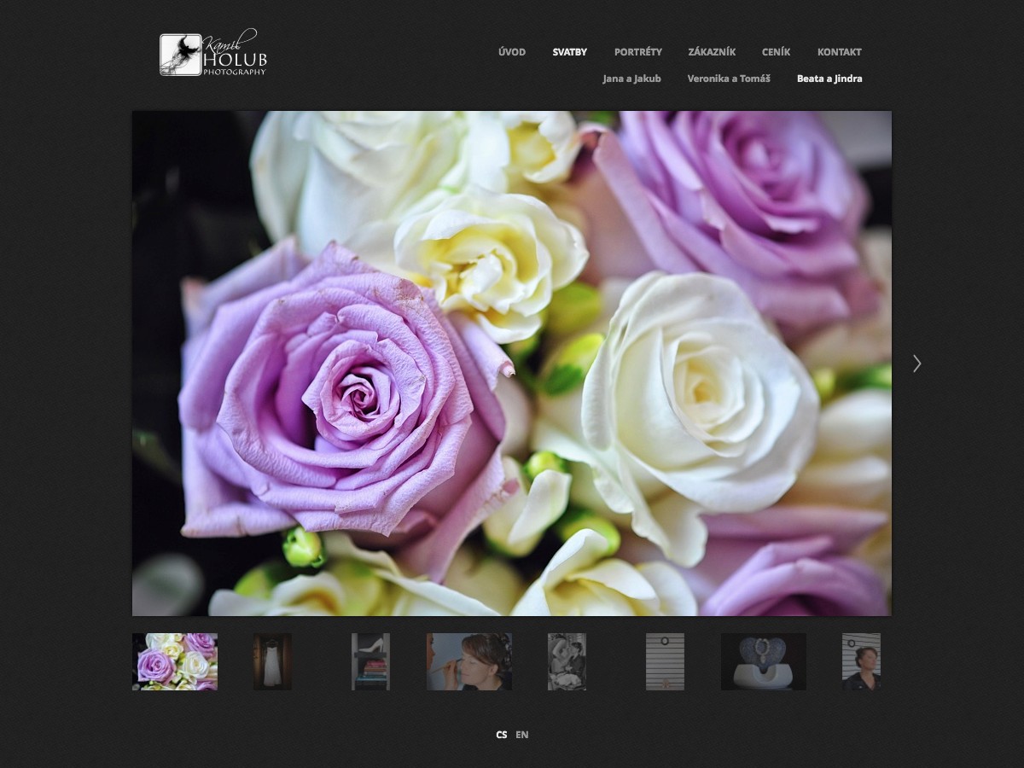Select the rose bouquet thumbnail
Viewport: 1024px width, 768px height.
(175, 661)
